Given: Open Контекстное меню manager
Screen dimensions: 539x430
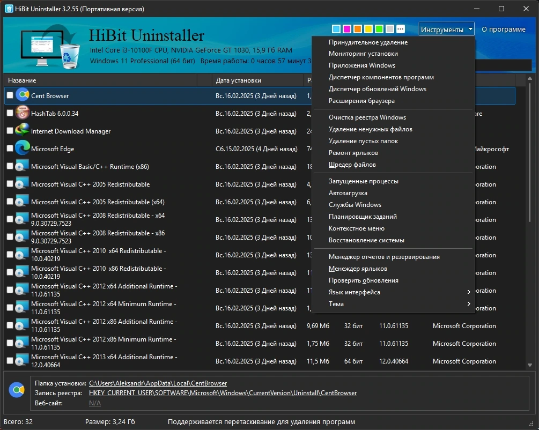Looking at the screenshot, I should pyautogui.click(x=394, y=228).
